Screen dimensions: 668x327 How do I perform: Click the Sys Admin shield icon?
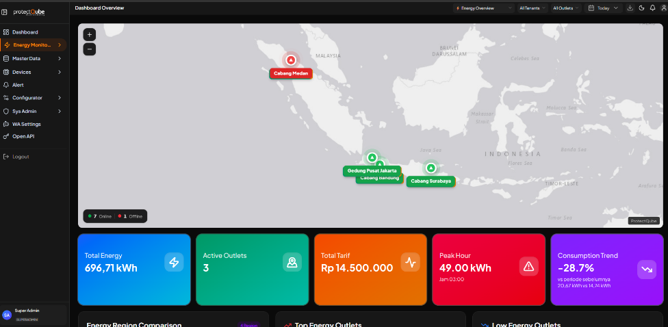[6, 111]
